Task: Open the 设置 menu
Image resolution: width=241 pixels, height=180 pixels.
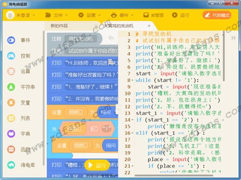Action: [x=94, y=15]
